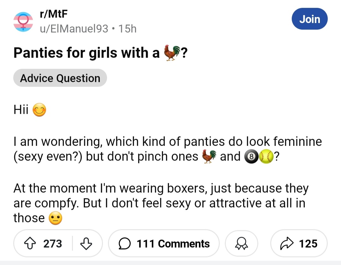Tap the rooster emoji in the title
The height and width of the screenshot is (265, 341).
[172, 53]
